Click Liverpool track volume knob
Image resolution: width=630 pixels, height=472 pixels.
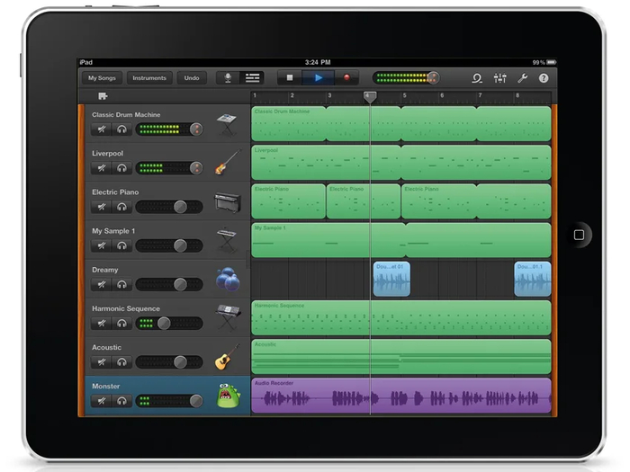pos(196,168)
